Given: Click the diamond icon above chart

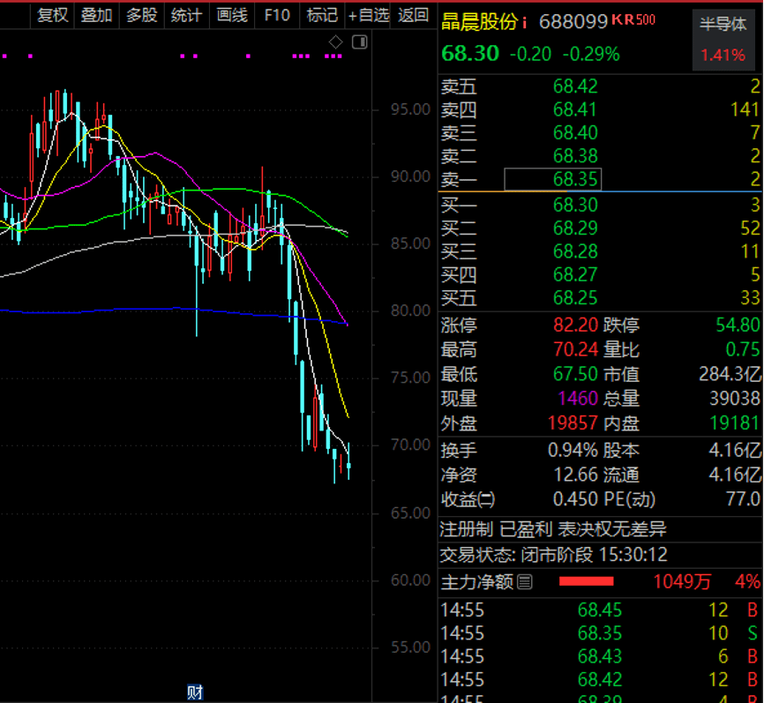Looking at the screenshot, I should point(336,42).
